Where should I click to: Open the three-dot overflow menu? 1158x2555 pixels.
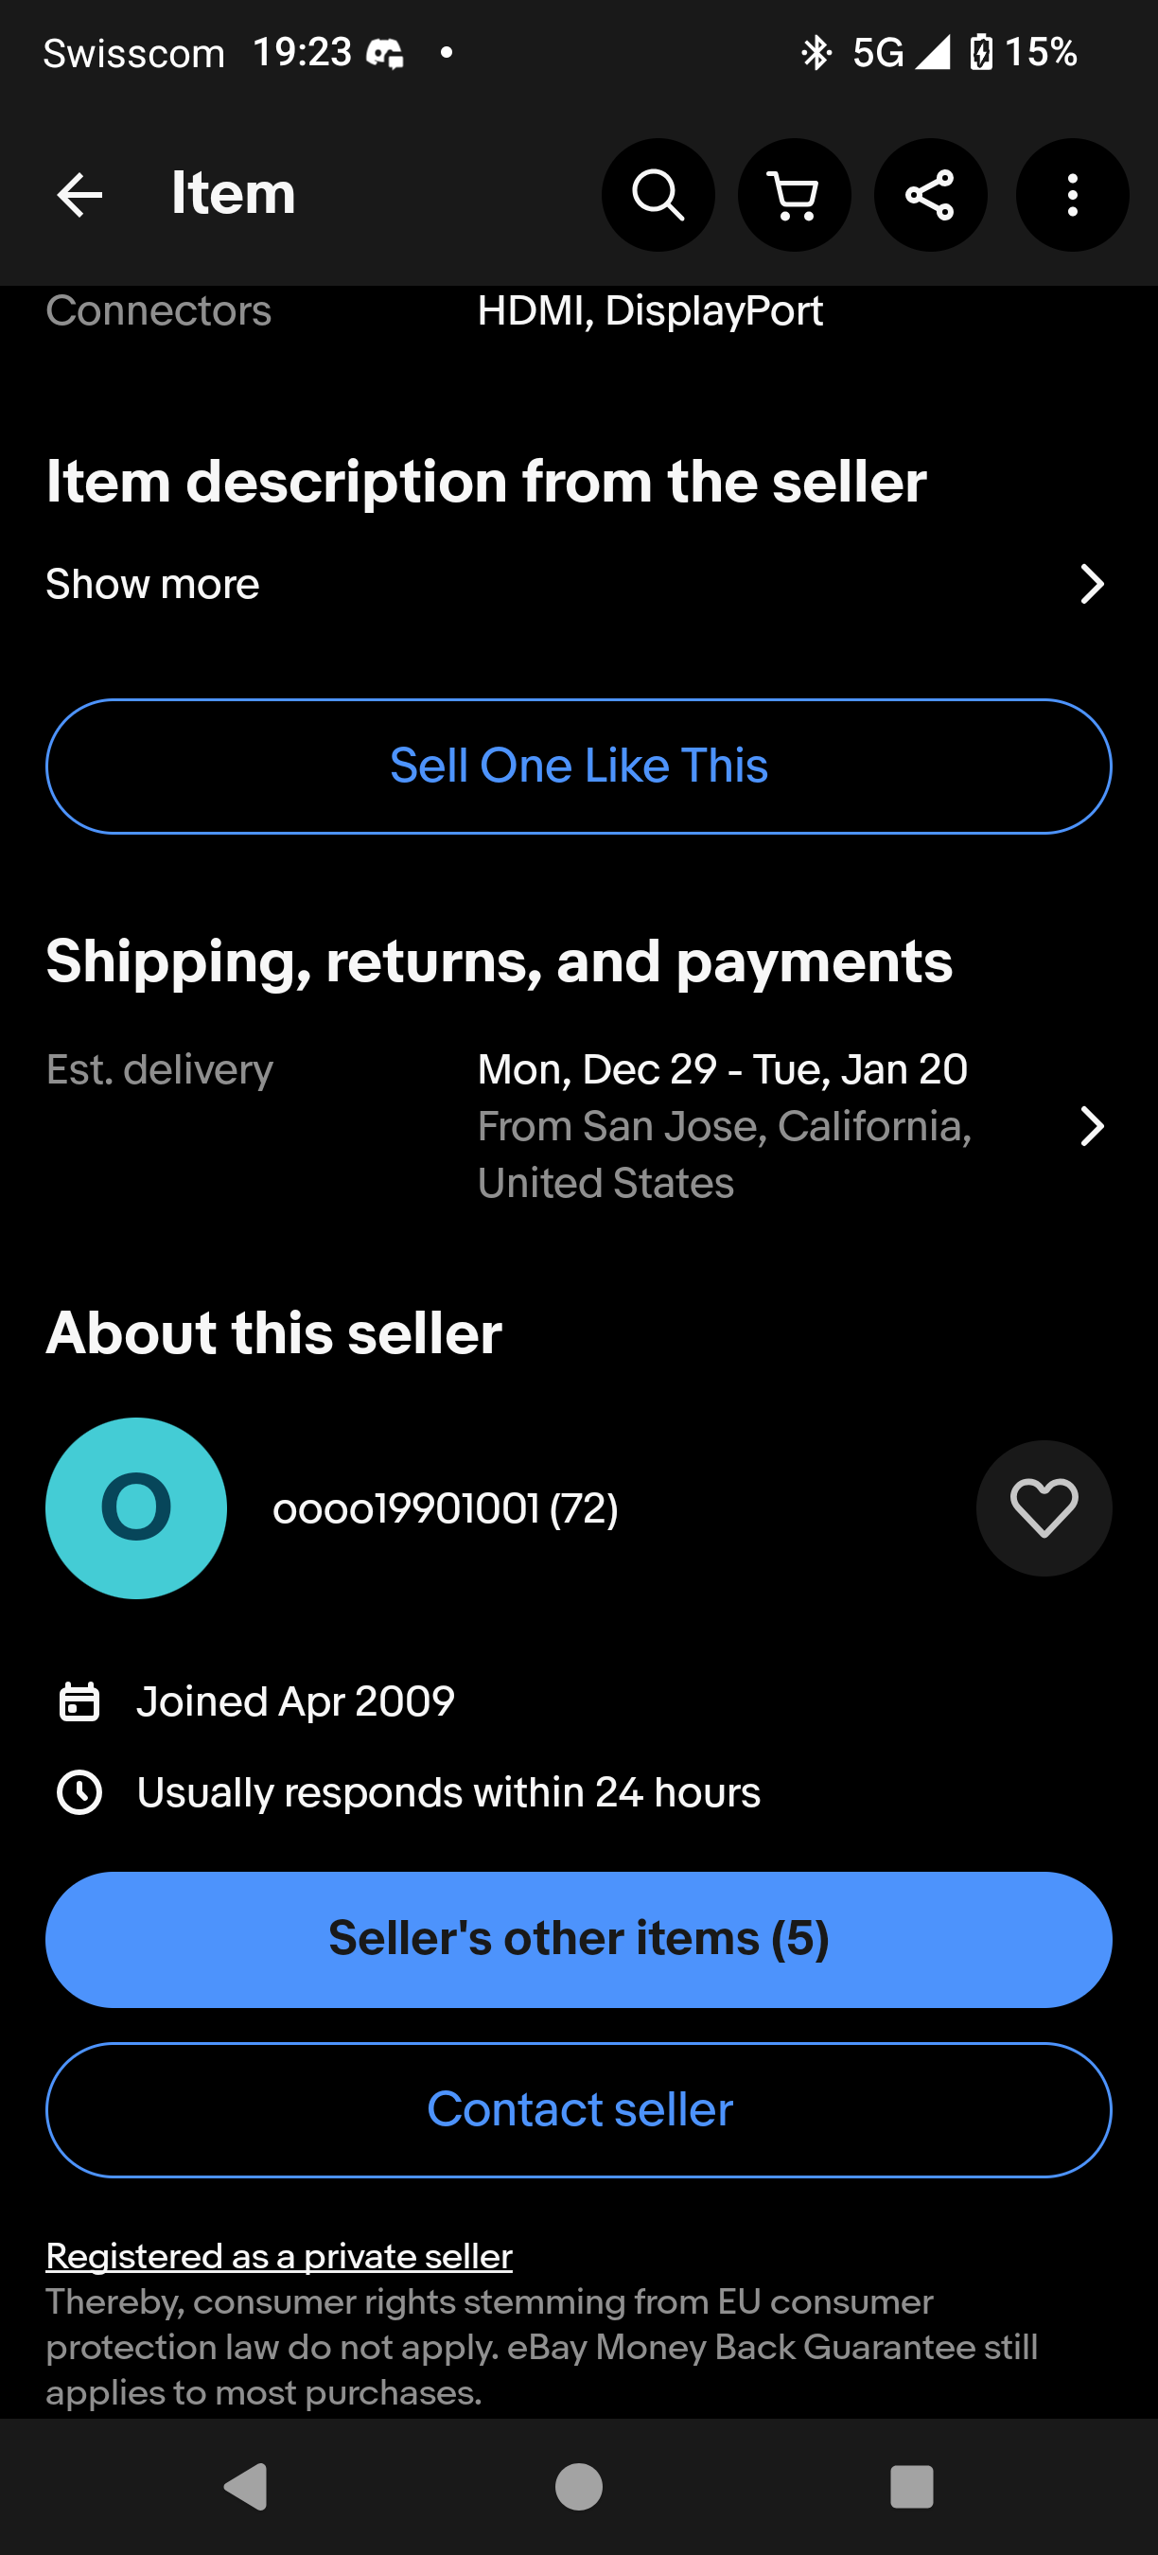point(1072,194)
